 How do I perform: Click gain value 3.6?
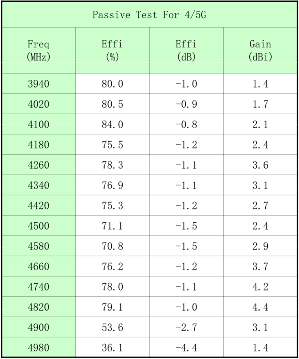pos(260,165)
